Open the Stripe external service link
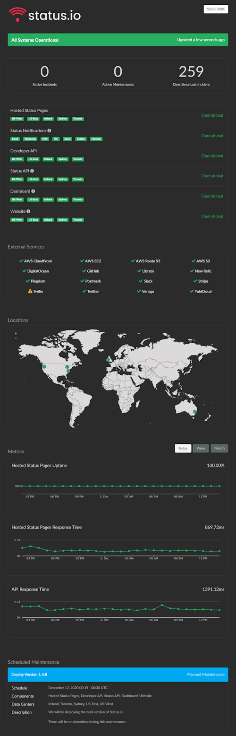Viewport: 236px width, 736px height. pos(203,281)
